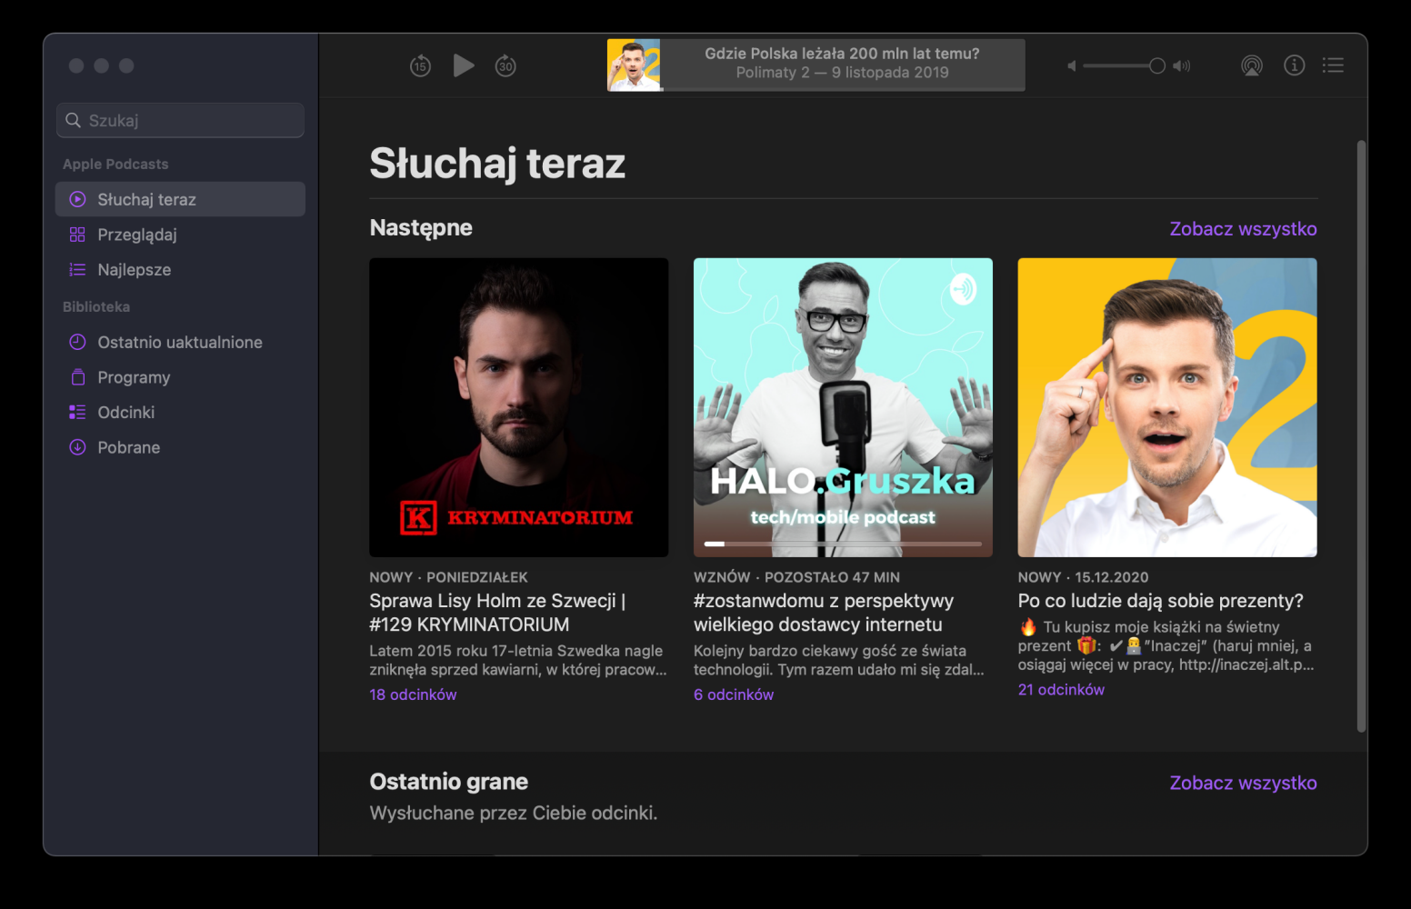Open the 18 odcinków link

[x=413, y=694]
